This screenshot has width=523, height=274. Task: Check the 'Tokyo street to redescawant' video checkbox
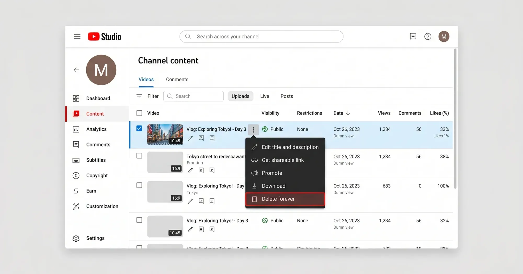coord(139,156)
